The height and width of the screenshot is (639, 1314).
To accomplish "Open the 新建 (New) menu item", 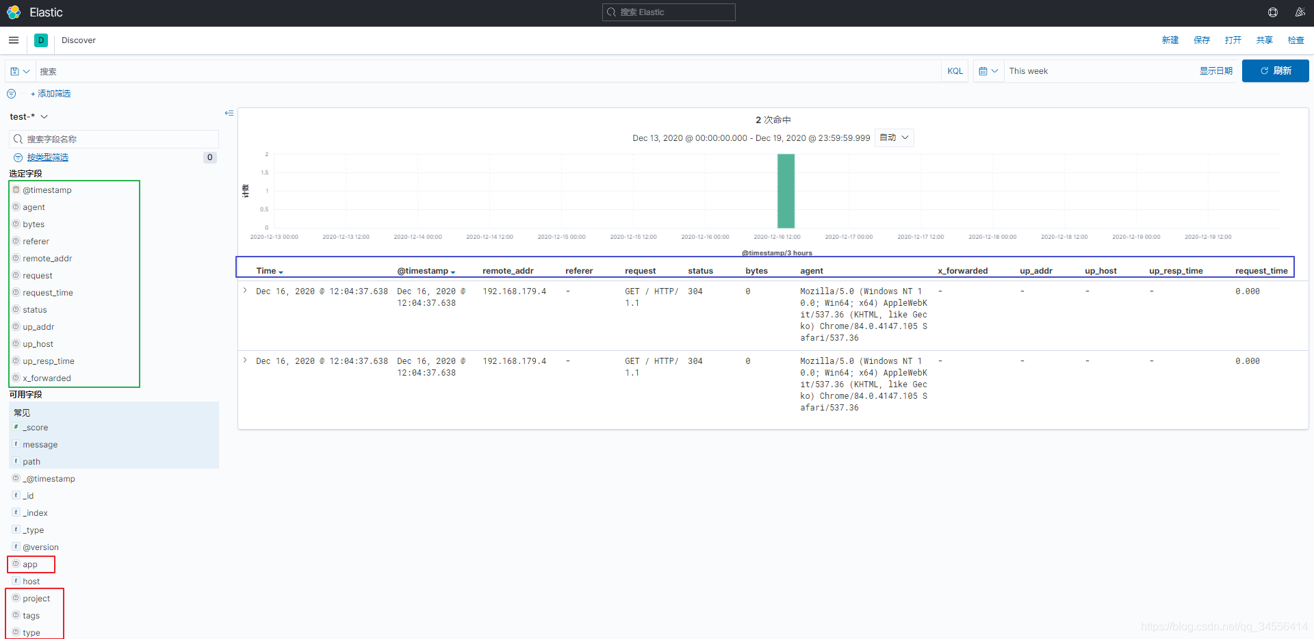I will pyautogui.click(x=1170, y=40).
